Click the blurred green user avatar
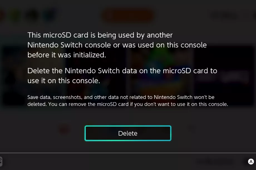 [x=15, y=15]
